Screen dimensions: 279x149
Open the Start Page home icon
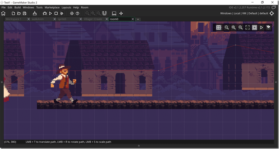tap(3, 13)
